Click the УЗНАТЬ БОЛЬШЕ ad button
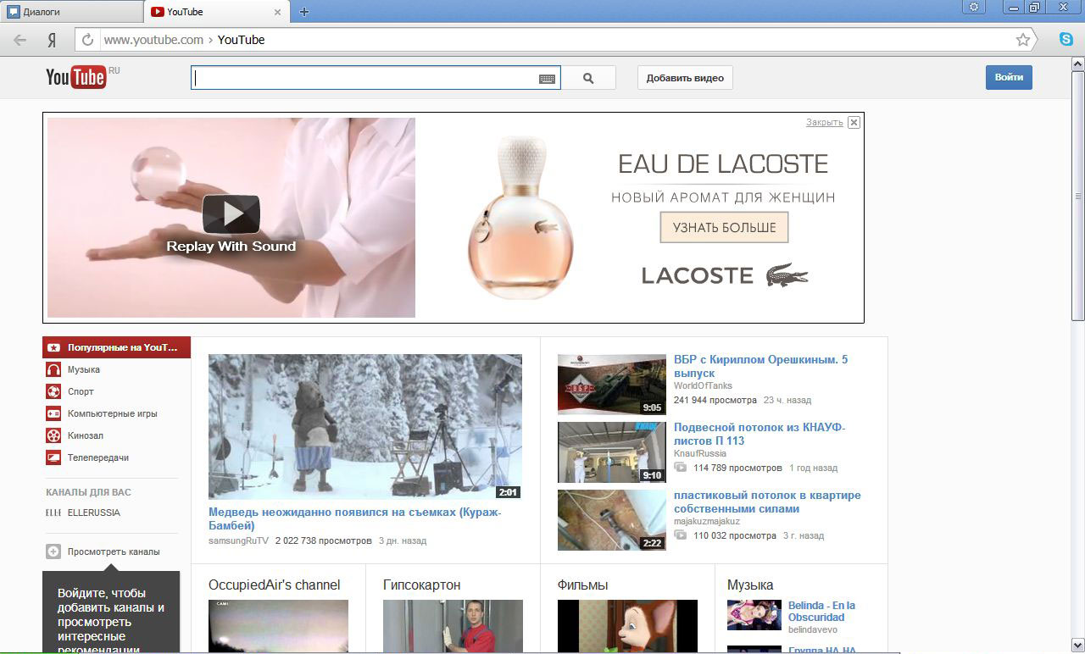Image resolution: width=1085 pixels, height=654 pixels. click(x=724, y=228)
